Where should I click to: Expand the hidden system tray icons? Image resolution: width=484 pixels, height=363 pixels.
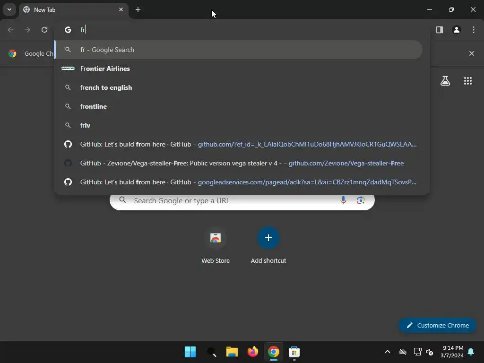[x=388, y=352]
